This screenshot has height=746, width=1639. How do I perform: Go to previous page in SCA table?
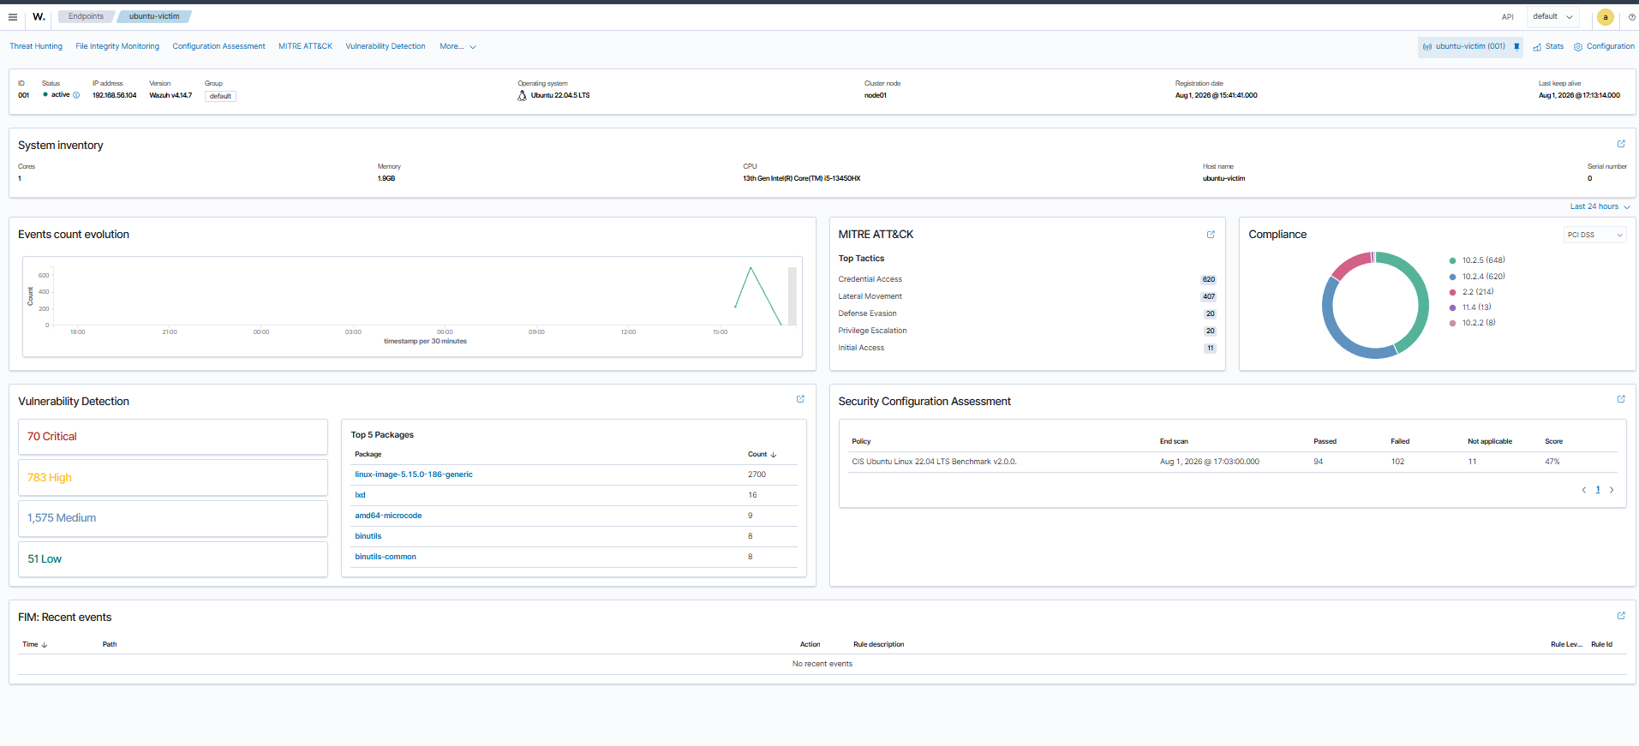(x=1583, y=490)
